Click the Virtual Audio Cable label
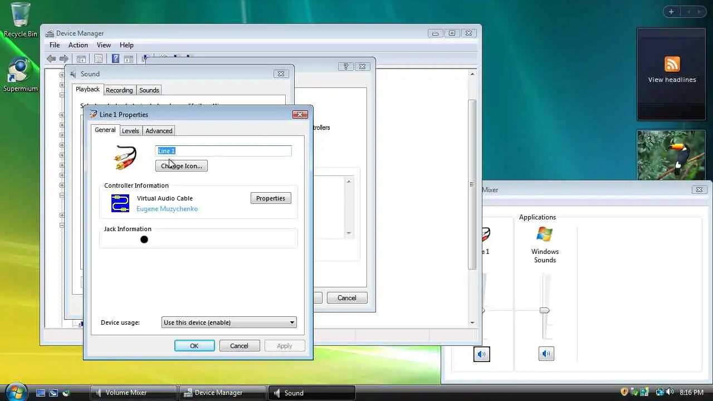The width and height of the screenshot is (713, 401). pyautogui.click(x=165, y=198)
